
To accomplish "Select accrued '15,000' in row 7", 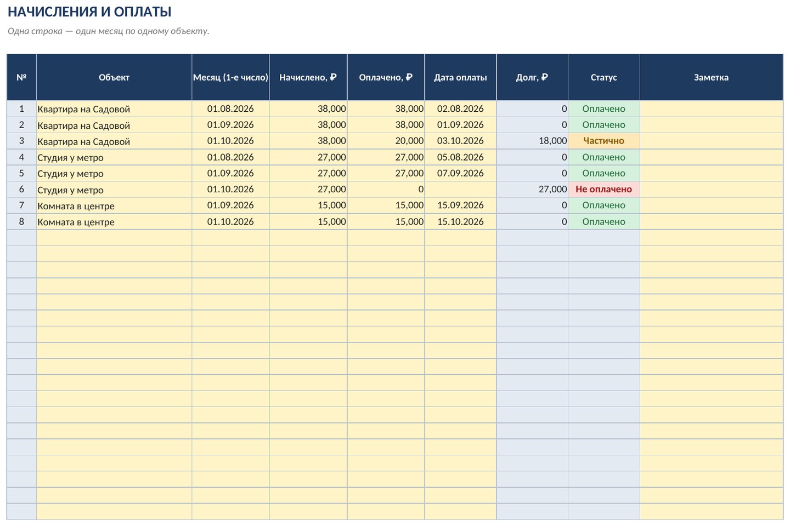I will tap(308, 205).
